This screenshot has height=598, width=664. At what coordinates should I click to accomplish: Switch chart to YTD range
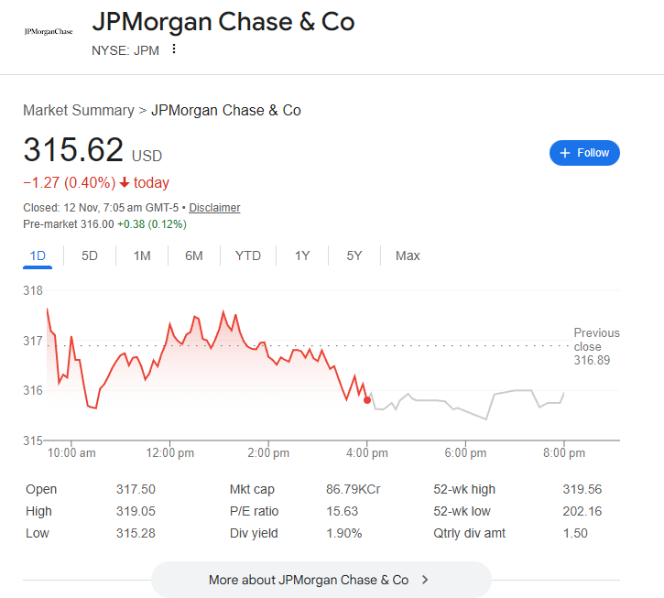(248, 256)
